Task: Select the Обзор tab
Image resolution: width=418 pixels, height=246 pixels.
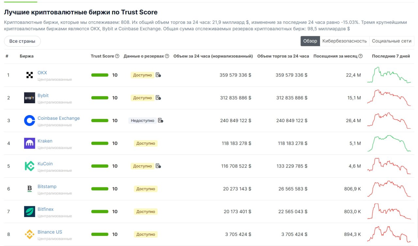Action: click(x=310, y=41)
